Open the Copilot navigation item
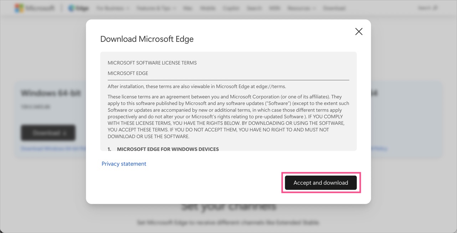 pos(231,8)
